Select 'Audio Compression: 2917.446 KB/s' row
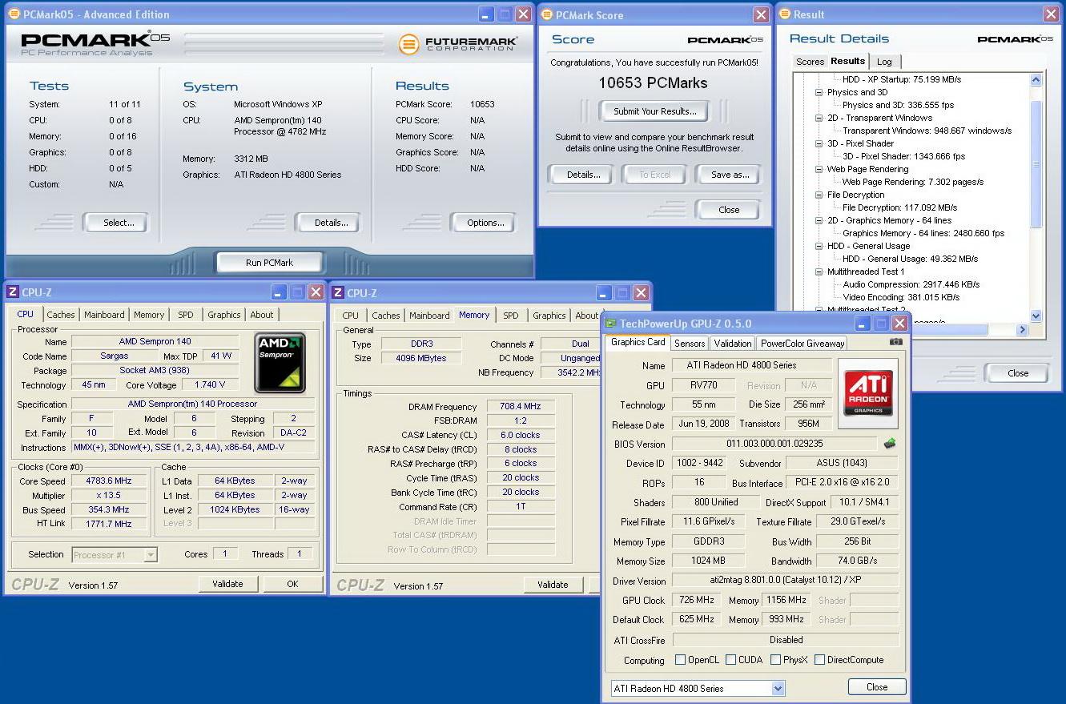The width and height of the screenshot is (1066, 704). point(911,284)
